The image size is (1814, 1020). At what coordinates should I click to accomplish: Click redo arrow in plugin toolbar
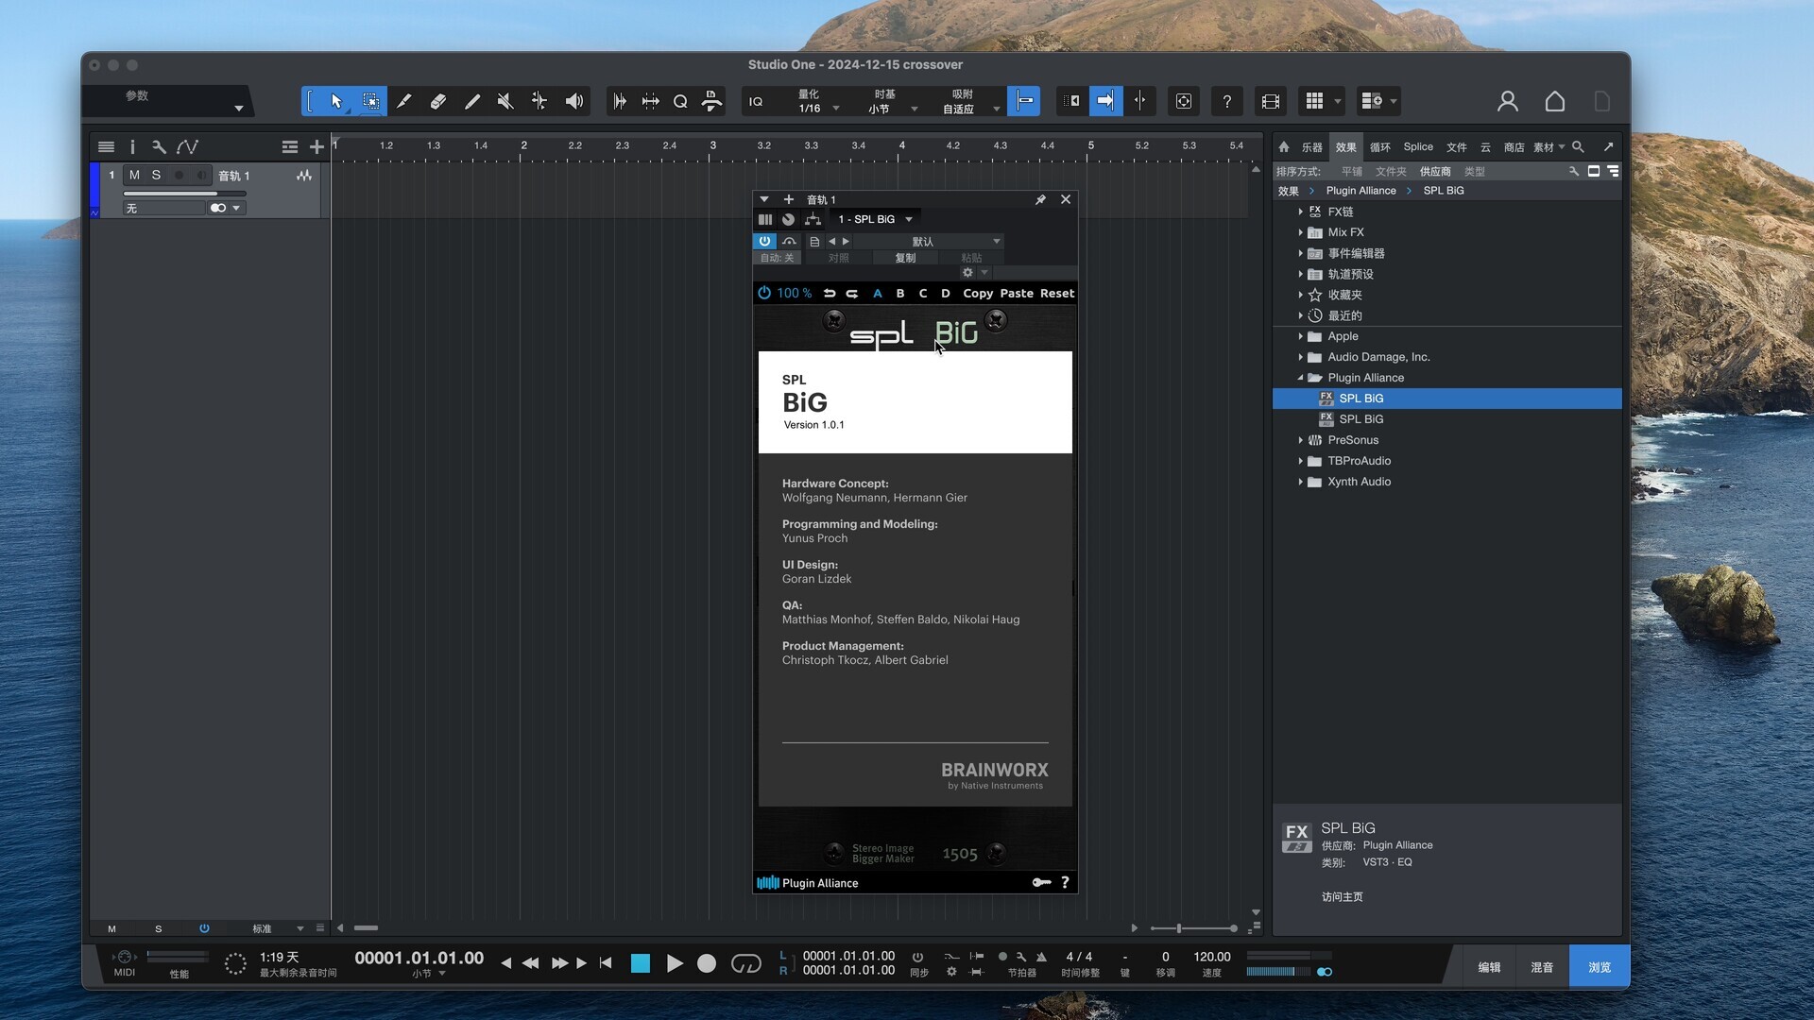pyautogui.click(x=852, y=294)
